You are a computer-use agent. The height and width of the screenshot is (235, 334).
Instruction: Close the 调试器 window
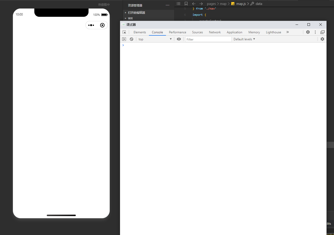[321, 25]
